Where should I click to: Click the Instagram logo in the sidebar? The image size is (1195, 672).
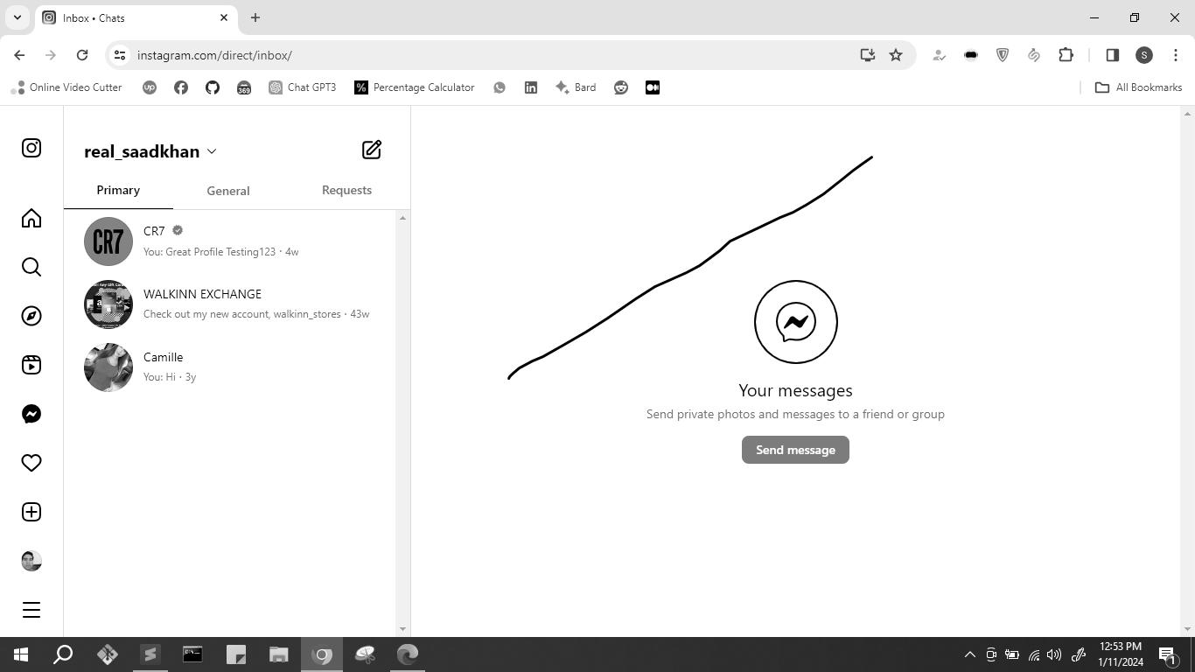pyautogui.click(x=31, y=148)
